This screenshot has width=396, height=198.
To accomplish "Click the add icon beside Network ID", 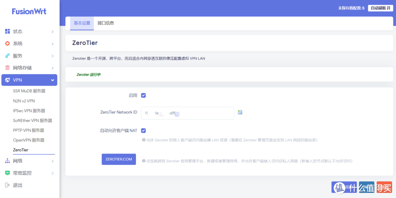I will 240,112.
